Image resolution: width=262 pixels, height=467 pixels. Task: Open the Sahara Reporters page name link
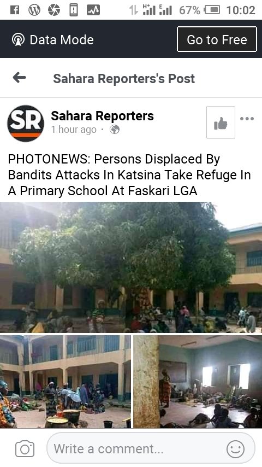pyautogui.click(x=102, y=115)
